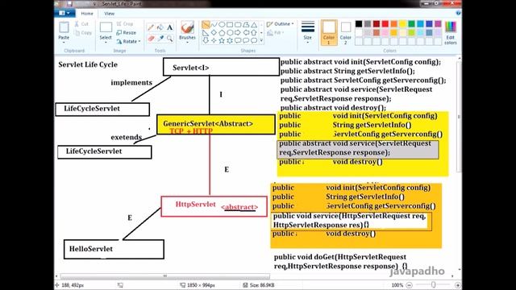Viewport: 516px width, 290px height.
Task: Choose the Down arrow shape
Action: (206, 40)
